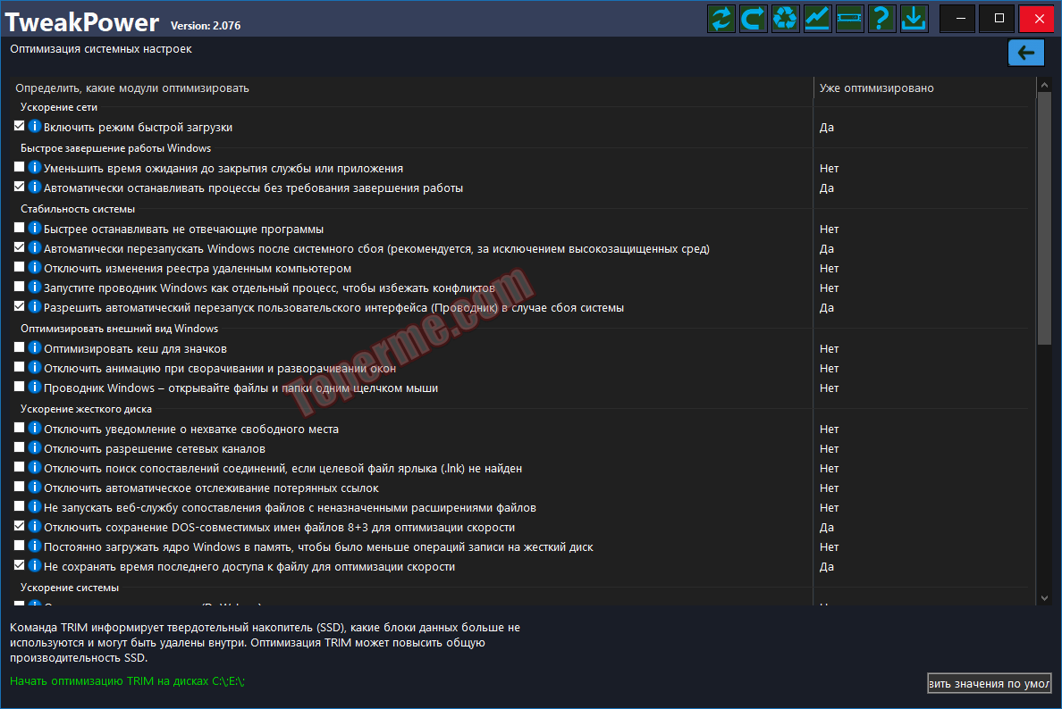Toggle 'Автоматически перезапускать Windows' checkbox
1062x709 pixels.
[x=19, y=247]
